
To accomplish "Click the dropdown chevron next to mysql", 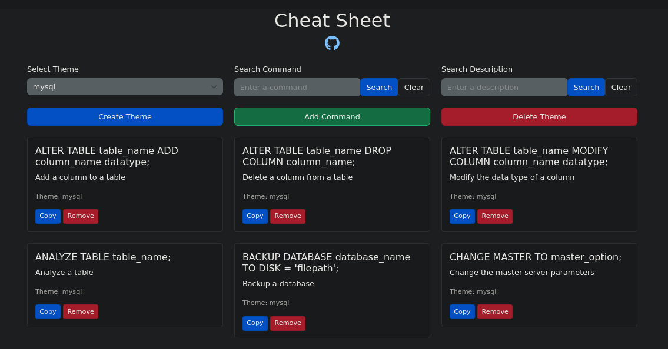I will [x=214, y=86].
